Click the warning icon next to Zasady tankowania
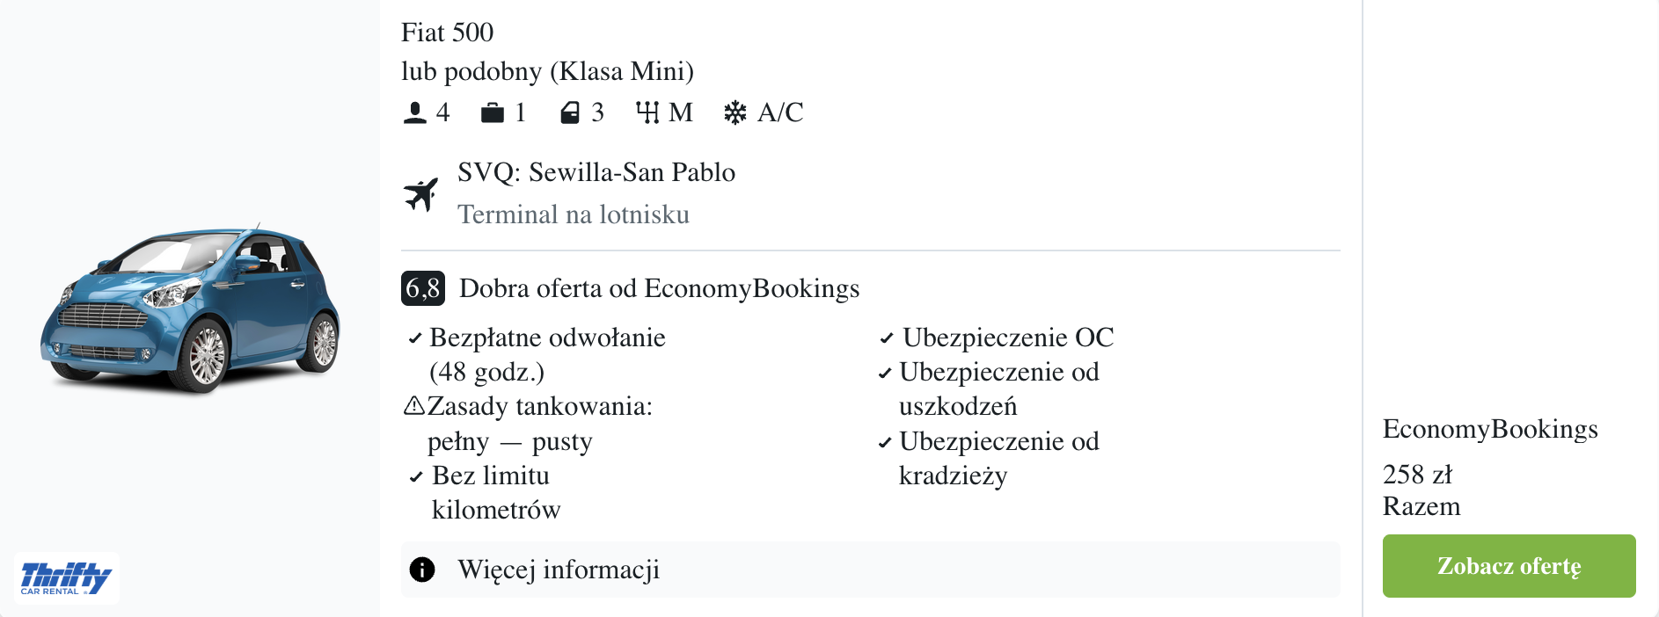Viewport: 1659px width, 617px height. pyautogui.click(x=416, y=406)
